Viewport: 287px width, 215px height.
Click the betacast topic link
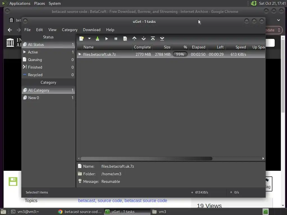point(87,200)
